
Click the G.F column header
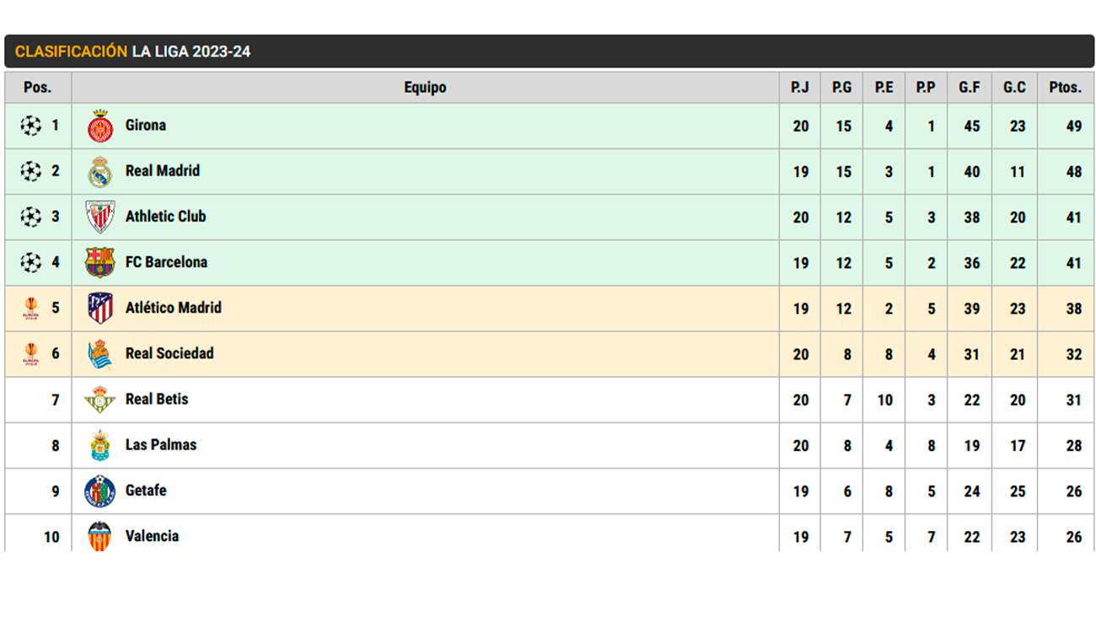[970, 88]
